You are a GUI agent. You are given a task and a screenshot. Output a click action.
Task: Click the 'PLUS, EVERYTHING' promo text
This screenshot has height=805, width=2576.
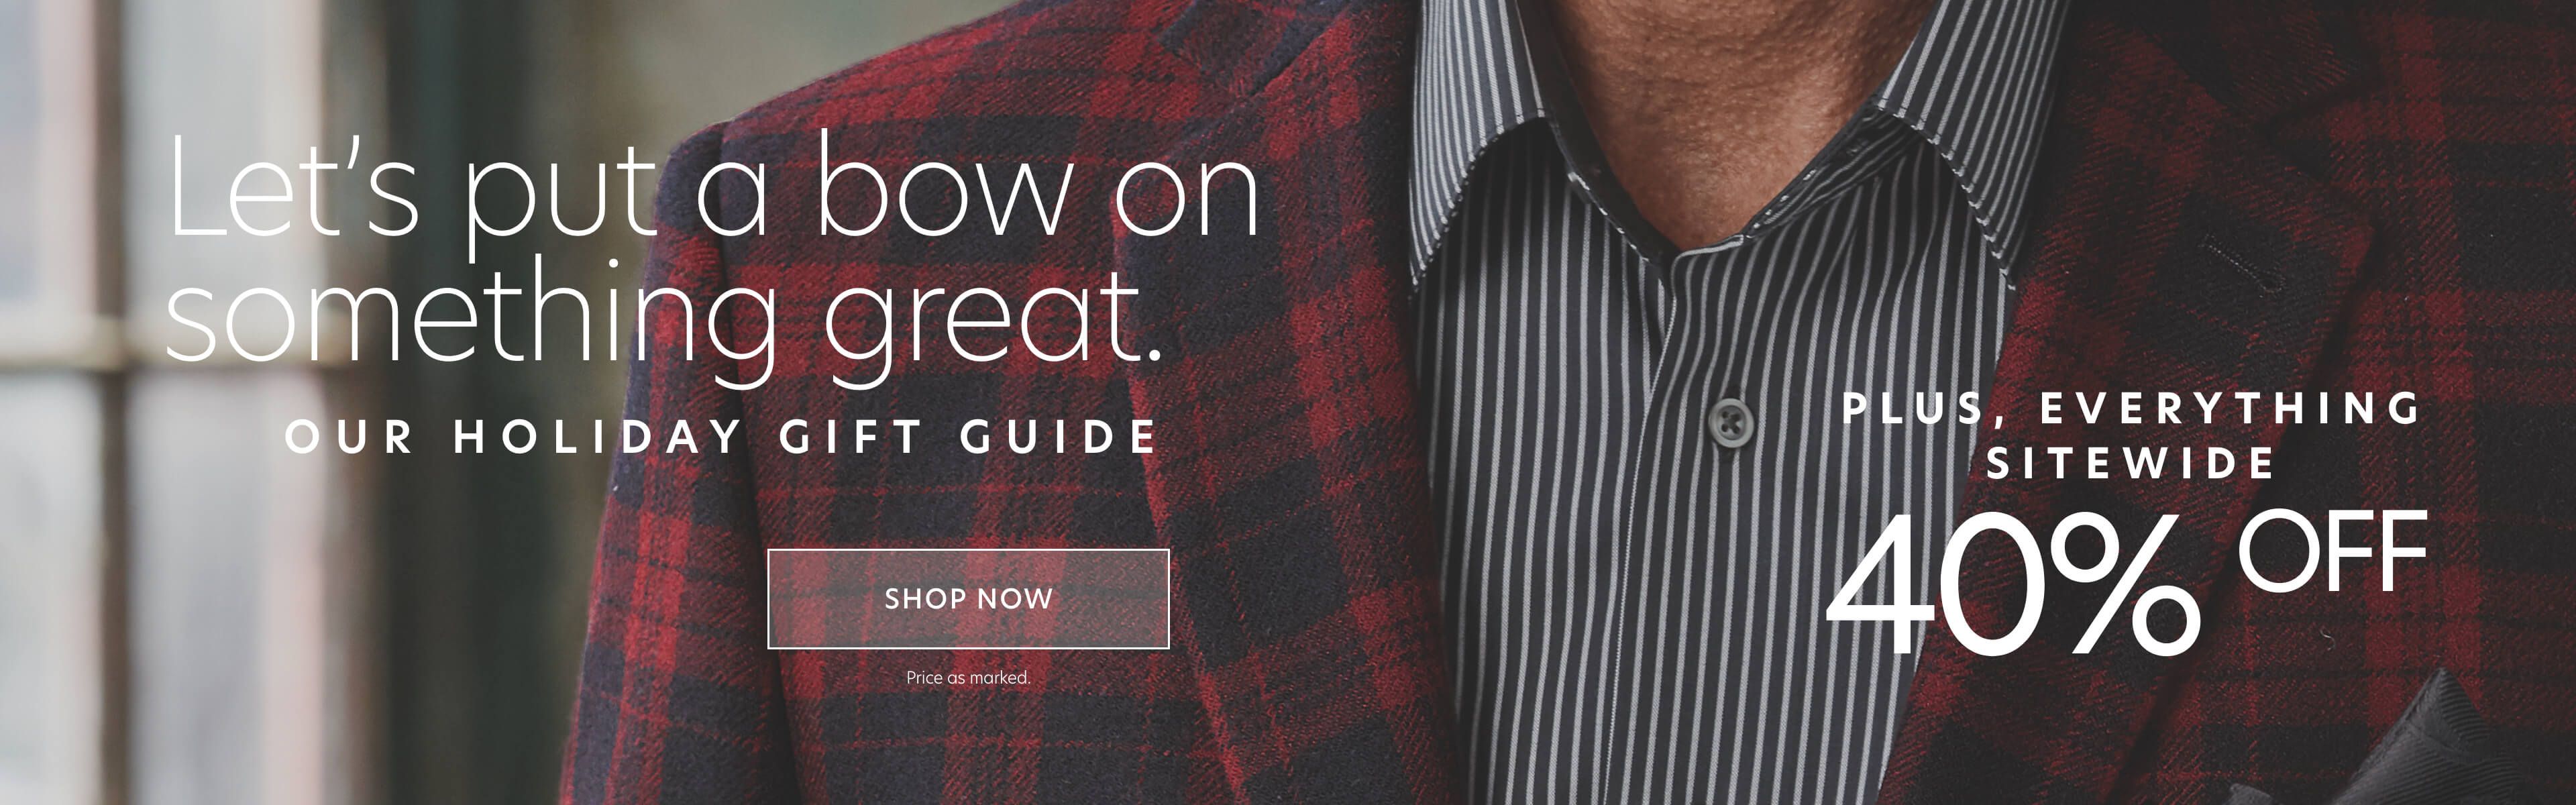2132,408
